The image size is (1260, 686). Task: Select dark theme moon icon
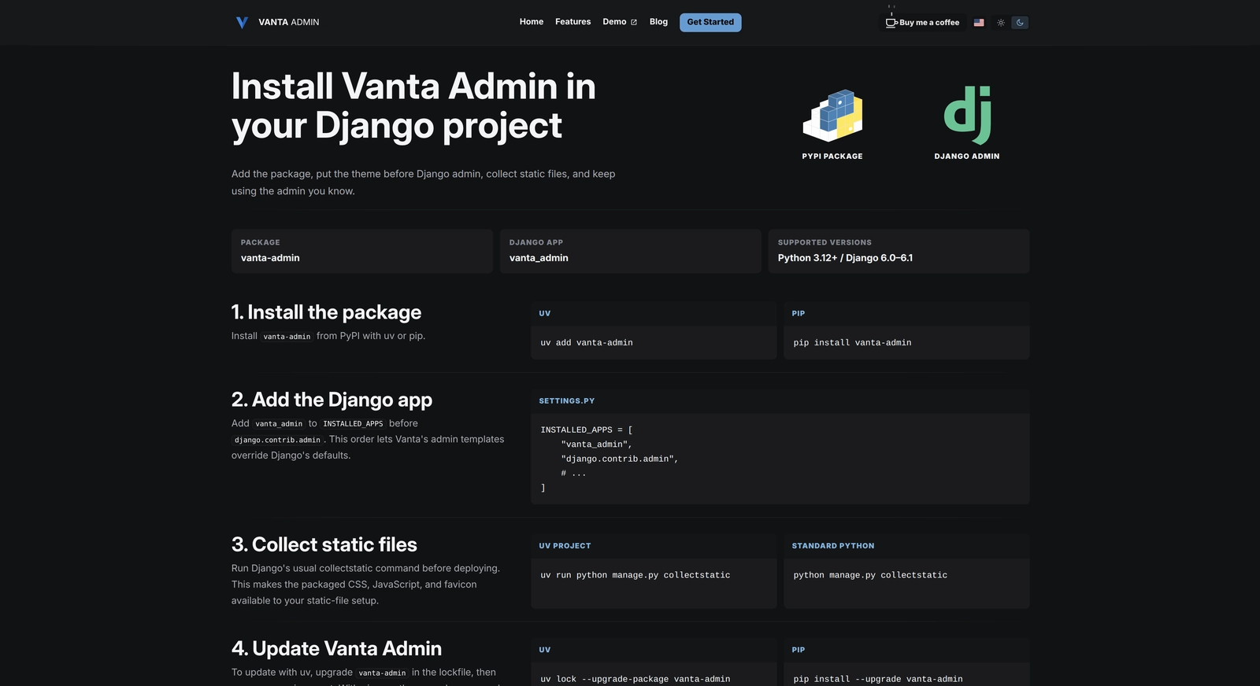click(x=1020, y=23)
